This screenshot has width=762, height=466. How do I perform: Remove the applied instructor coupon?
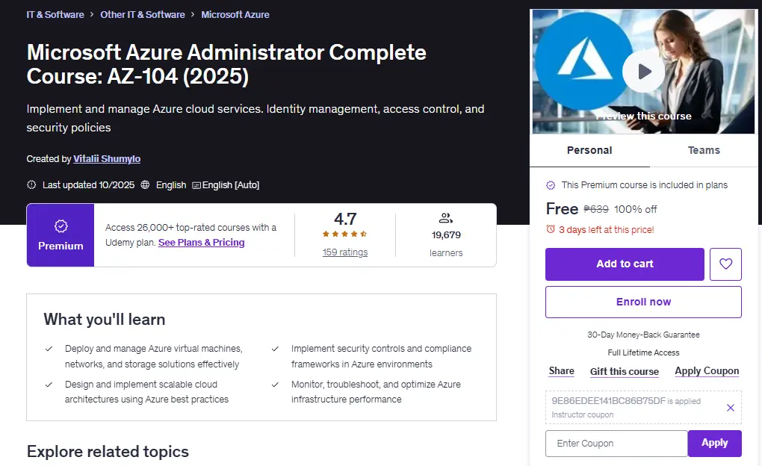click(x=730, y=408)
